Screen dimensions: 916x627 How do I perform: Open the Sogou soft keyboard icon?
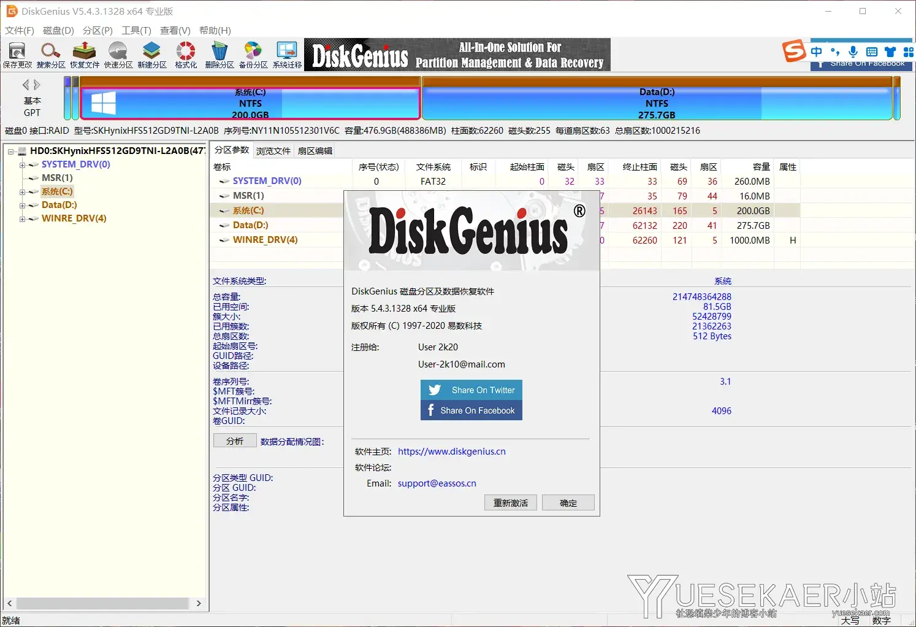point(872,52)
